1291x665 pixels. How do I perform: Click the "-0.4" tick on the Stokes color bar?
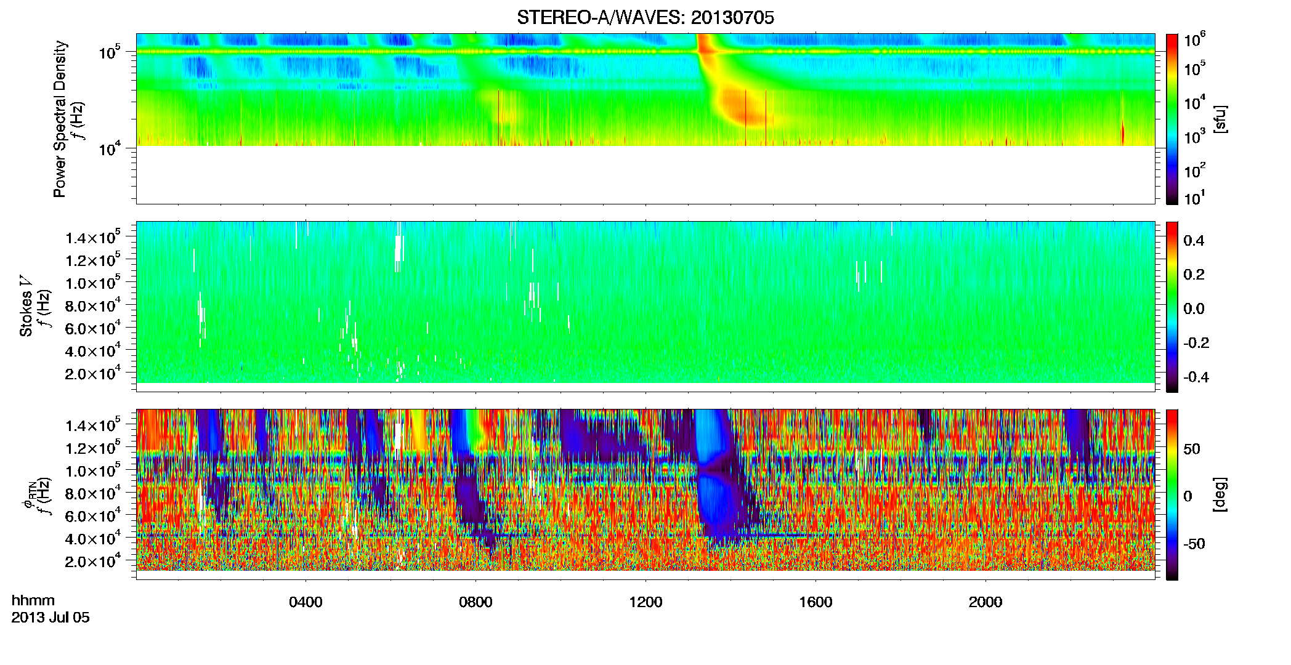coord(1196,377)
